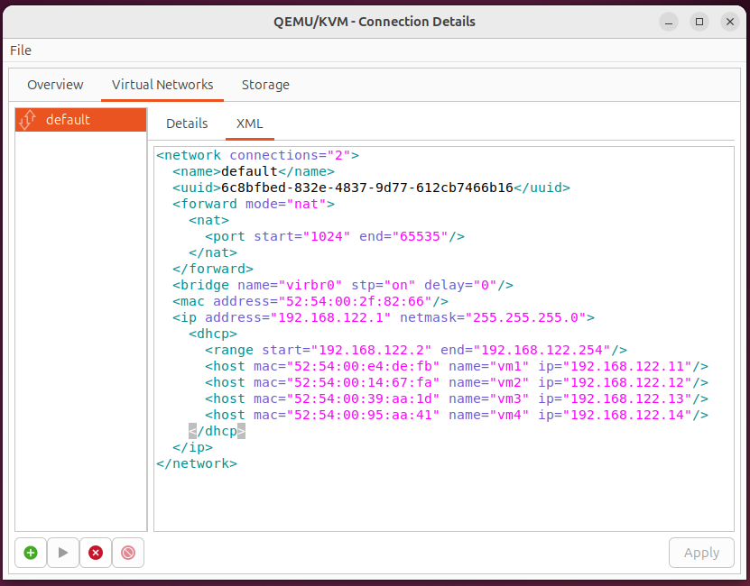Click the opening <dhcp> tag
Screen dimensions: 750x586
coord(213,334)
